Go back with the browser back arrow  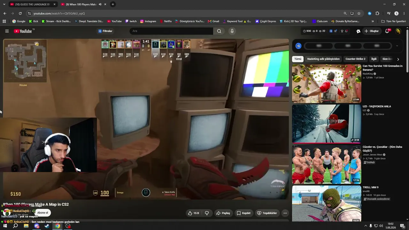(x=5, y=13)
